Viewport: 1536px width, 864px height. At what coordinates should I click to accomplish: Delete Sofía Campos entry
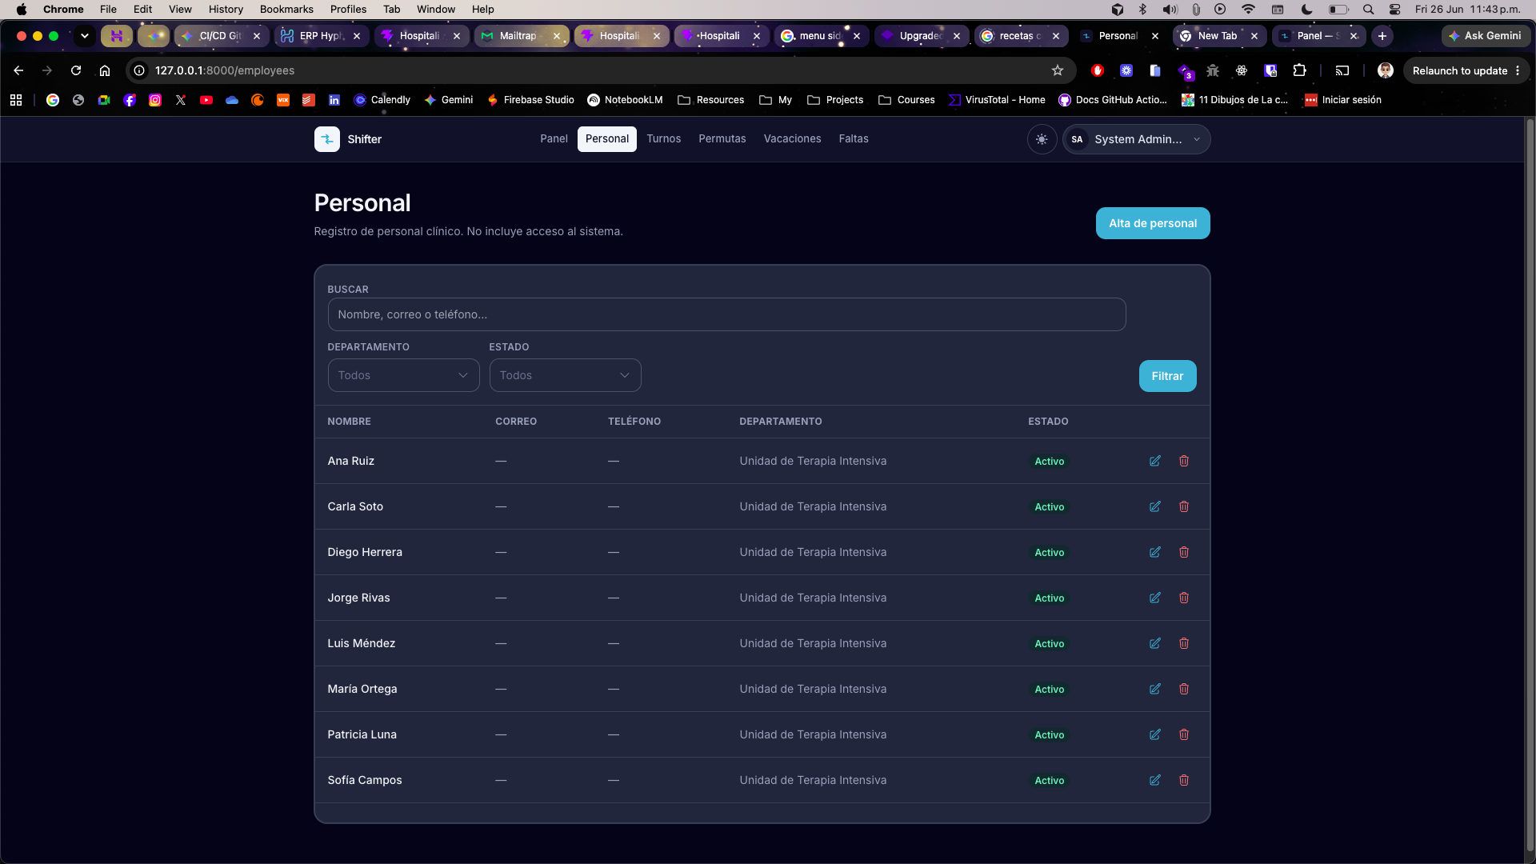click(x=1184, y=780)
